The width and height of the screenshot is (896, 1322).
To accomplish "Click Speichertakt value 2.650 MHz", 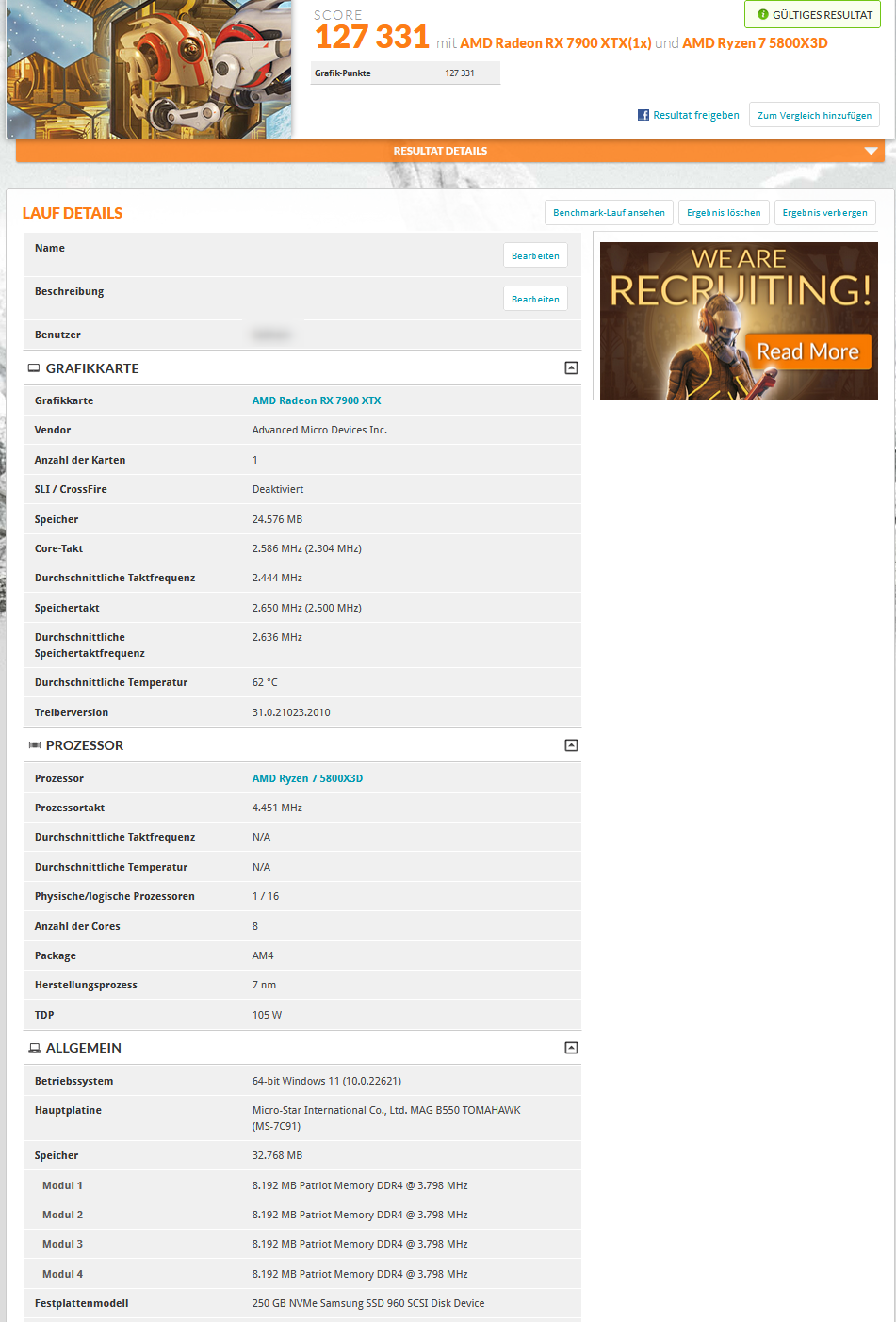I will point(306,608).
